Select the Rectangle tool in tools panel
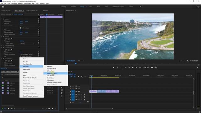The image size is (201, 113). pos(62,90)
